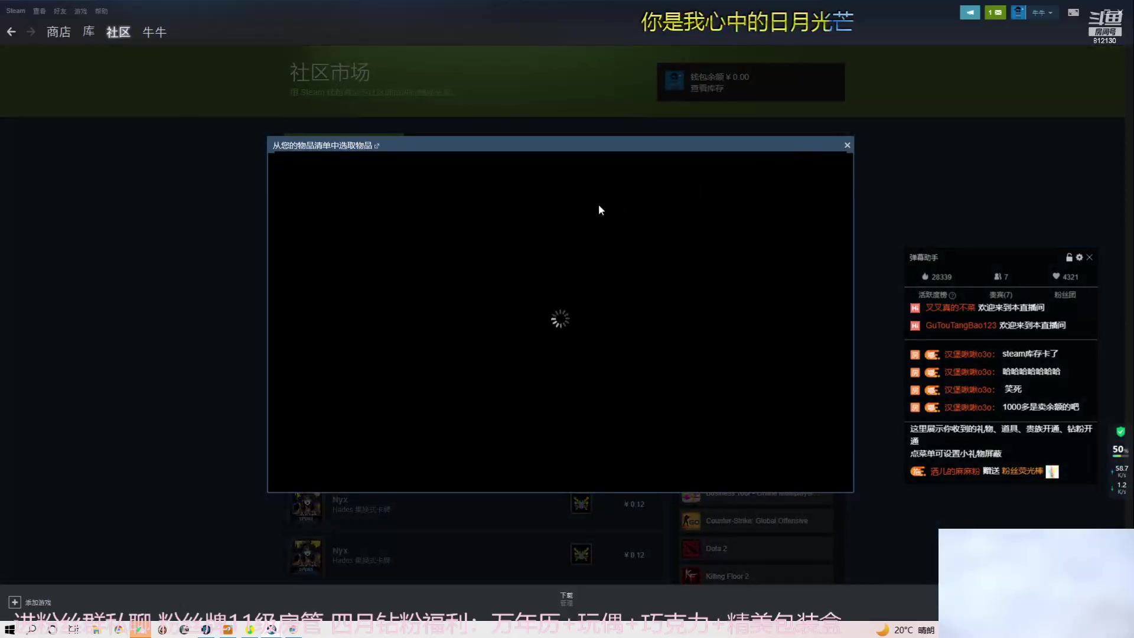Open the 商店 (Store) tab
1134x638 pixels.
click(58, 32)
